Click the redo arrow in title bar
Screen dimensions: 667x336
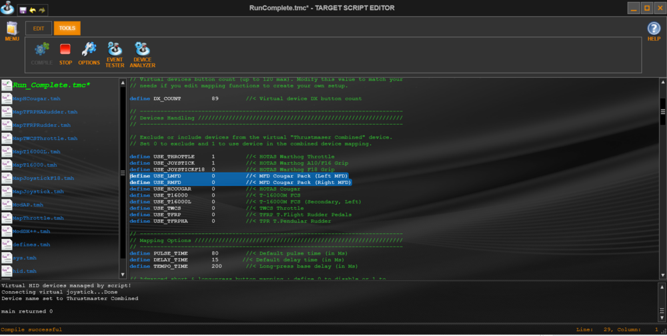(41, 10)
